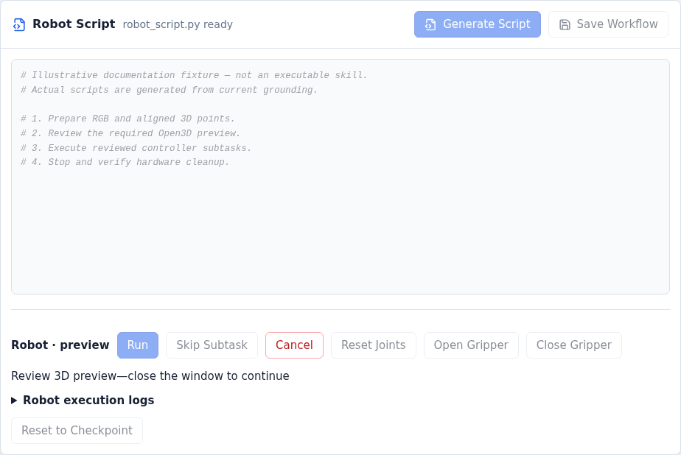
Task: Click 'Review 3D preview—close the window' status message
Action: point(150,376)
